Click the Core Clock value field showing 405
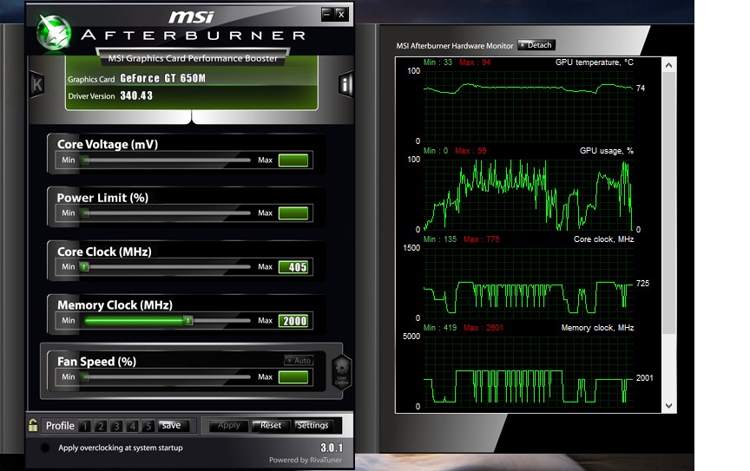The width and height of the screenshot is (750, 471). pyautogui.click(x=293, y=267)
